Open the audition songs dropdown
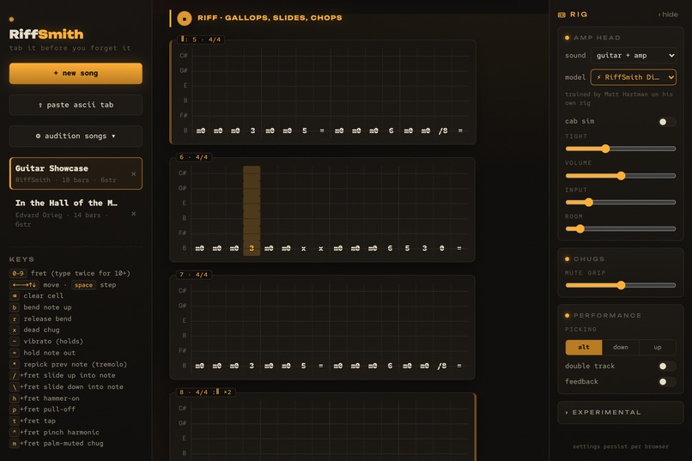Image resolution: width=692 pixels, height=461 pixels. click(76, 136)
